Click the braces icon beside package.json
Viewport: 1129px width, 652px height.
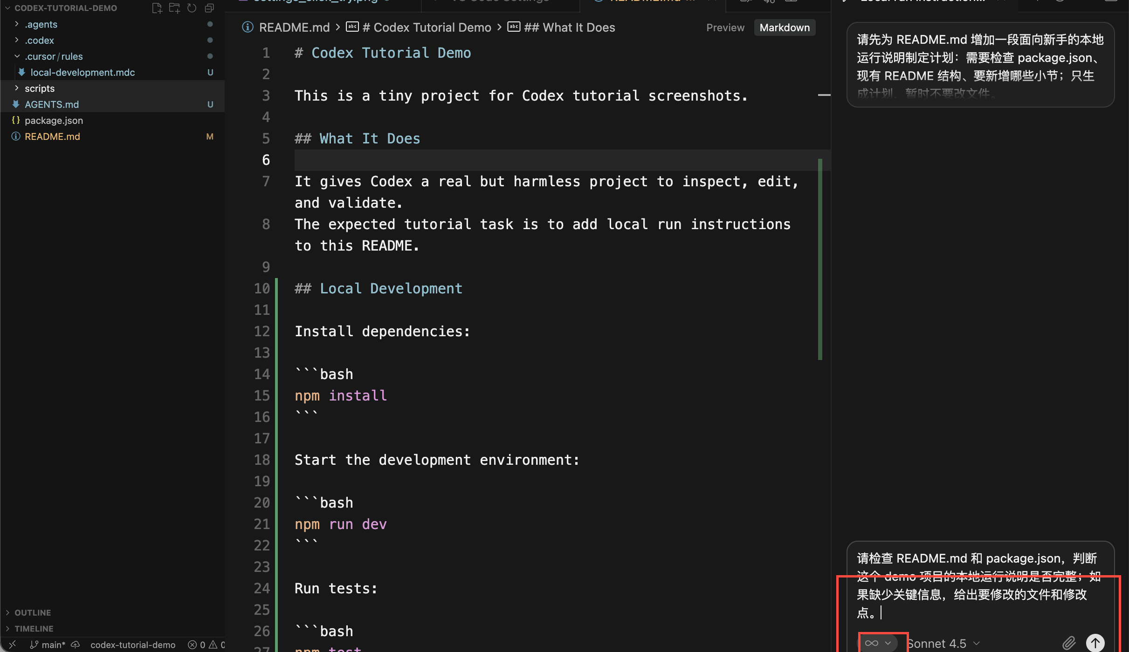[x=16, y=120]
